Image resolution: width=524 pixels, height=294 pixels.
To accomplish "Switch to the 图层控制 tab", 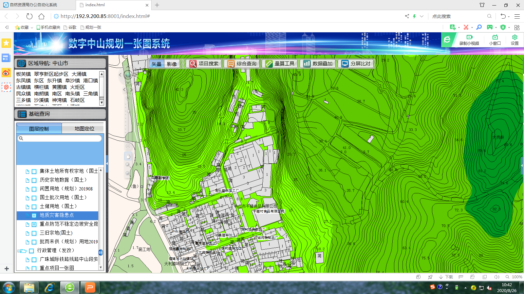I will (39, 128).
